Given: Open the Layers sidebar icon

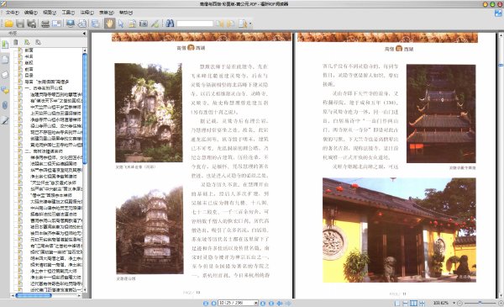Looking at the screenshot, I should click(5, 75).
